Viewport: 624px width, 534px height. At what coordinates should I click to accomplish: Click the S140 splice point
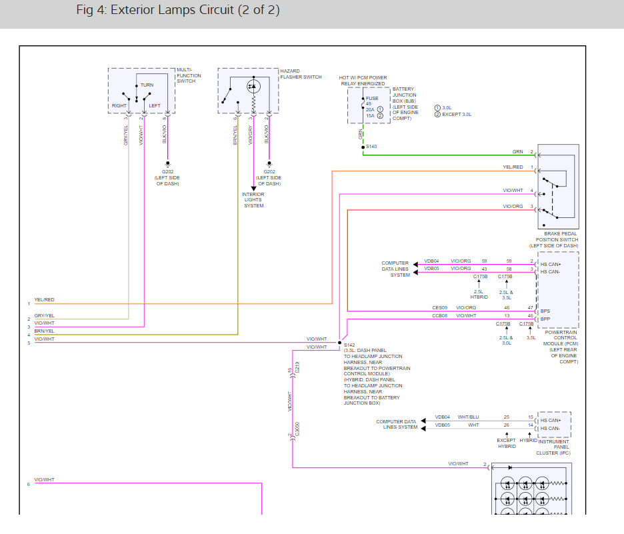(x=363, y=147)
